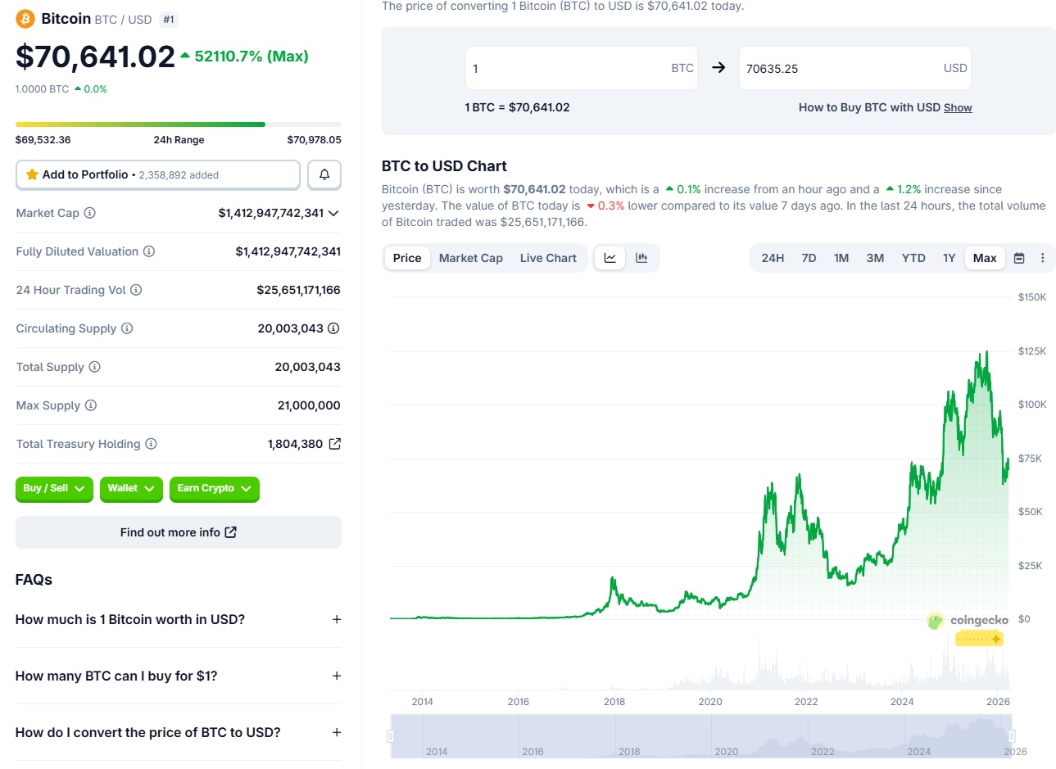1056x769 pixels.
Task: Open the Buy / Sell dropdown
Action: click(x=54, y=489)
